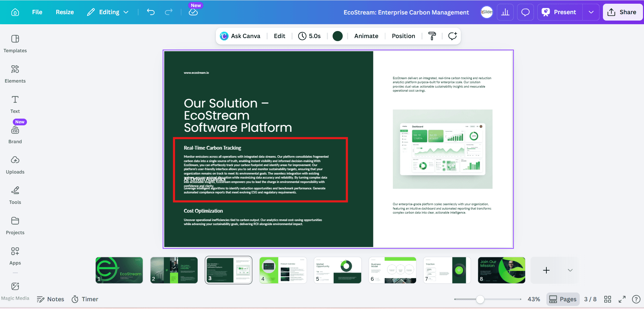The image size is (644, 309).
Task: Expand add-page options chevron
Action: (x=570, y=270)
